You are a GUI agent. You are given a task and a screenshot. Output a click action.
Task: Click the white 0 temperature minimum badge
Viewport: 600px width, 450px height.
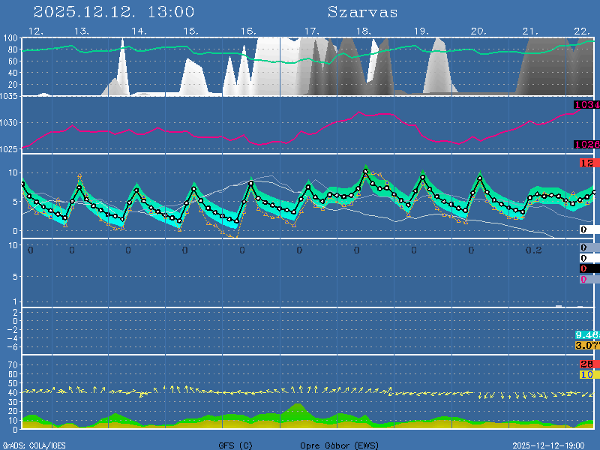tap(584, 229)
